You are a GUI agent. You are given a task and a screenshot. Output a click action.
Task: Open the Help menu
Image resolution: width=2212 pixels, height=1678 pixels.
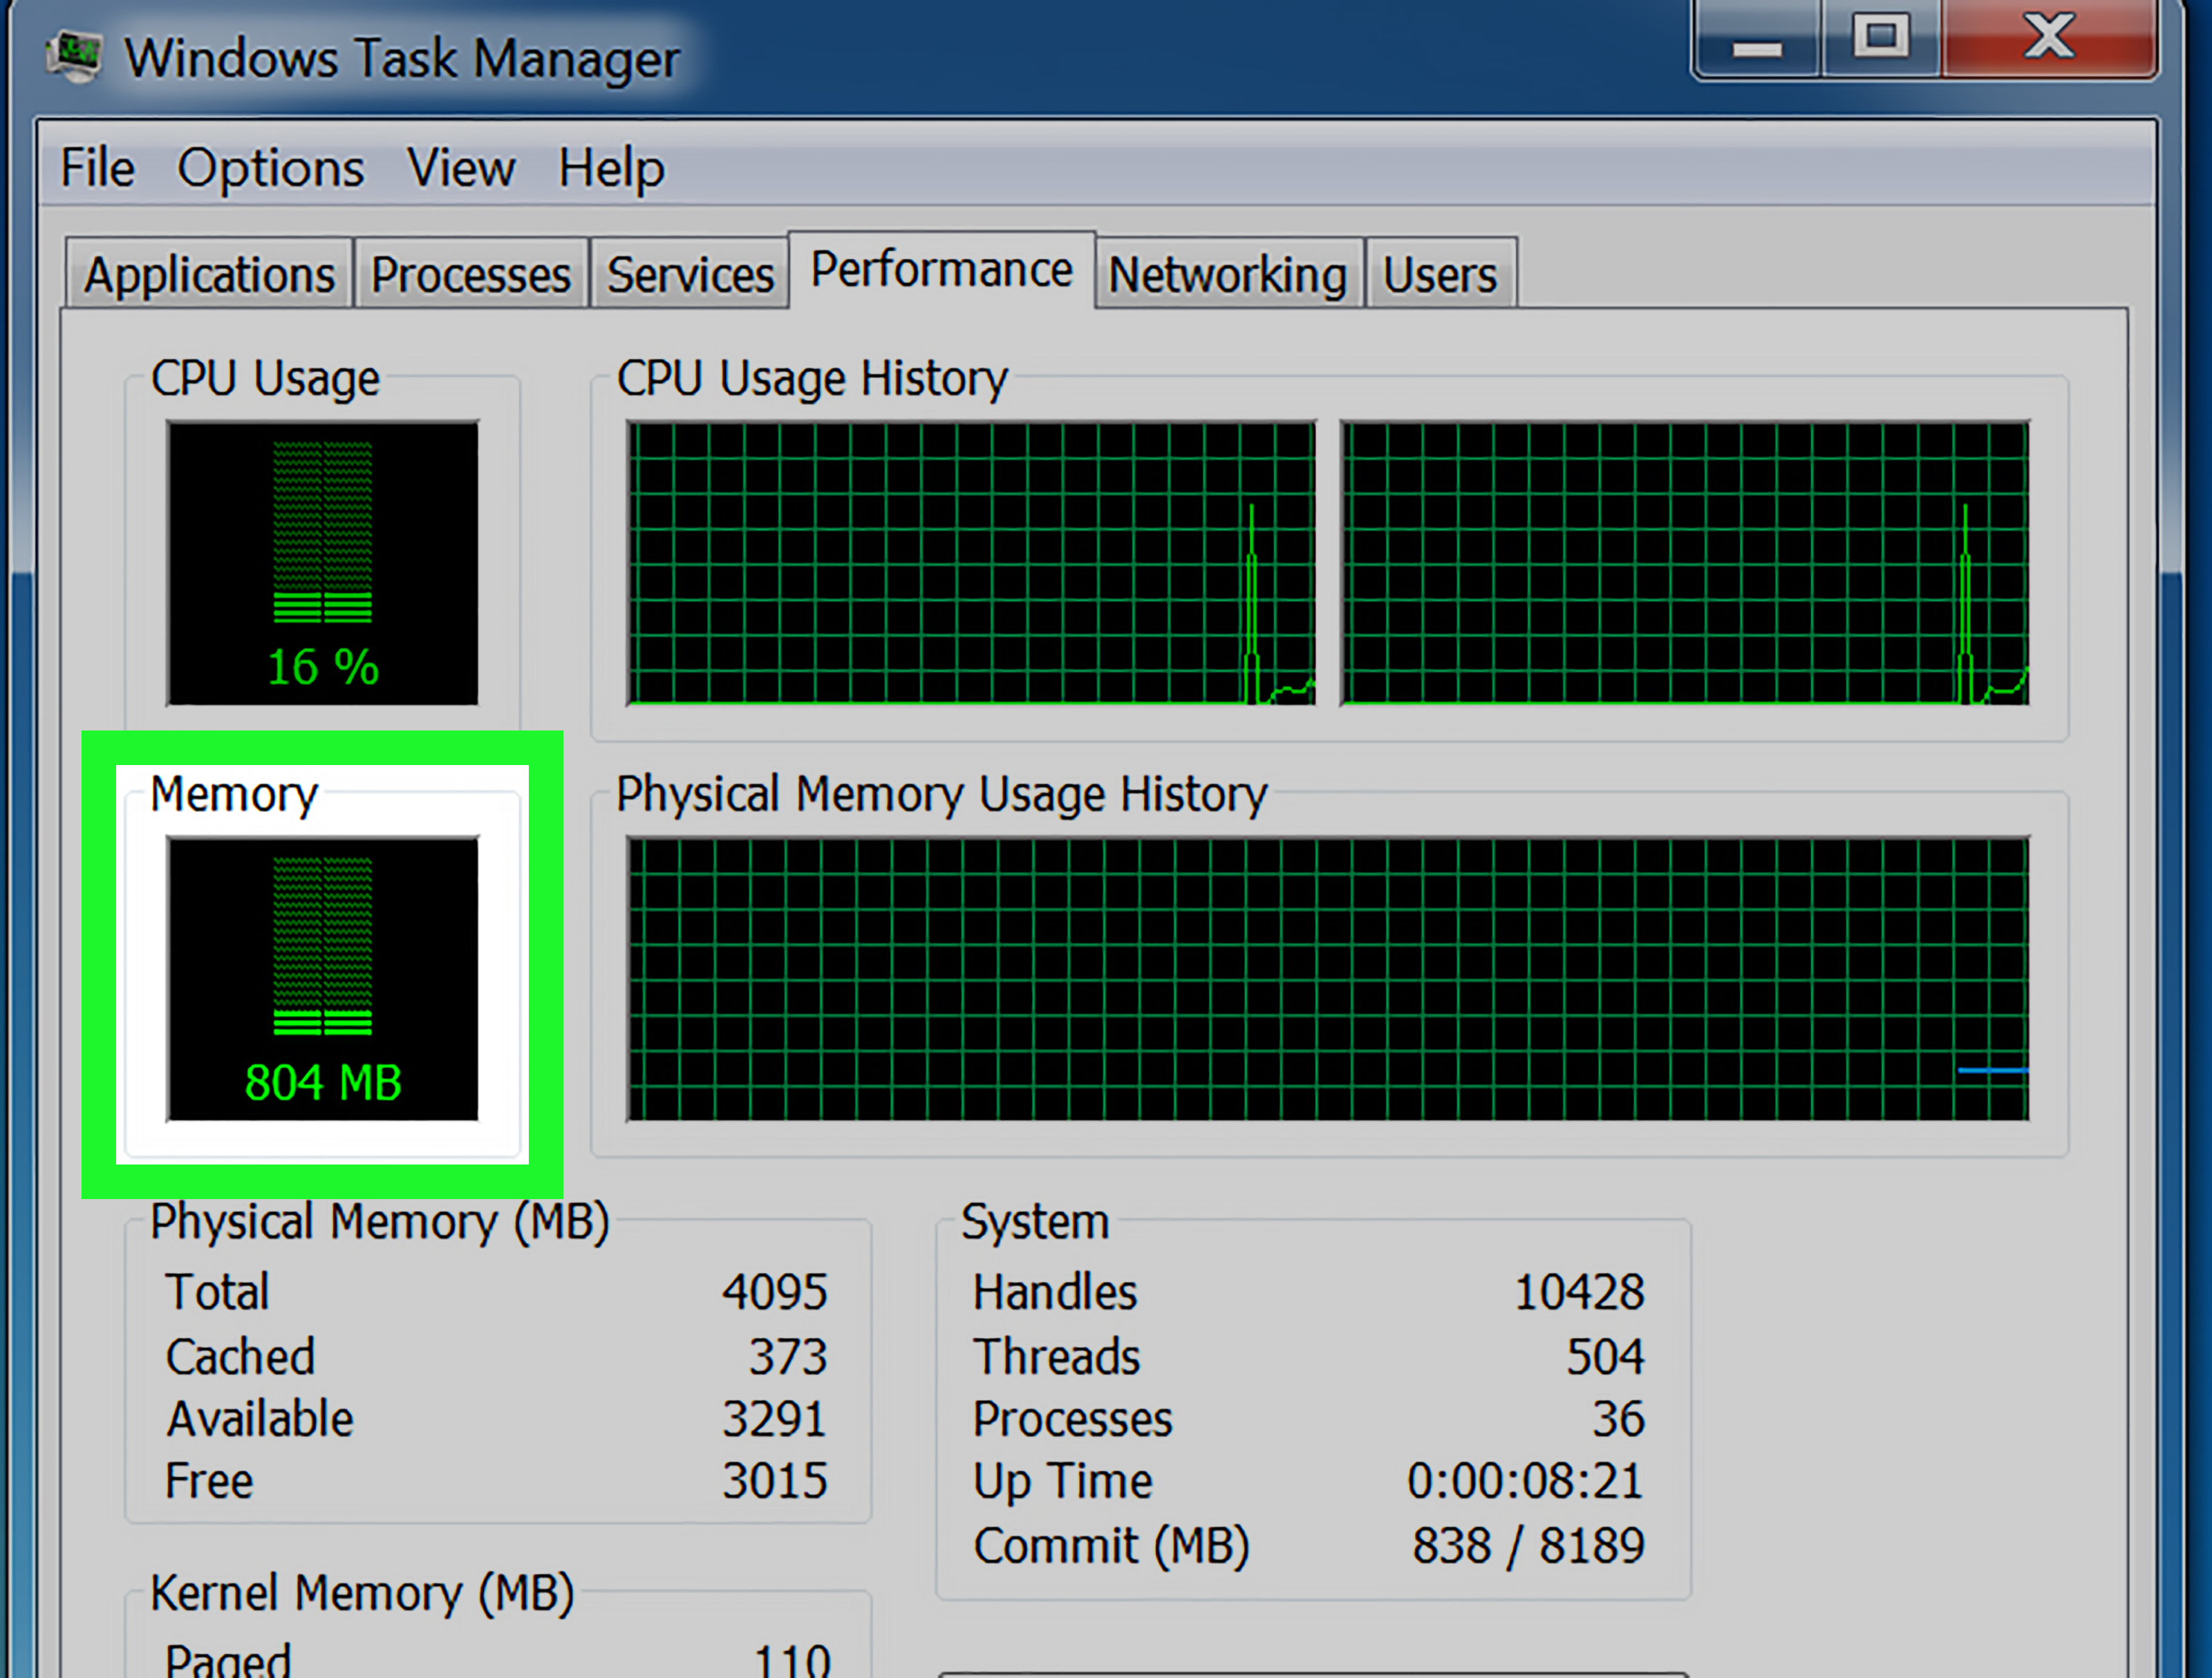pyautogui.click(x=611, y=167)
